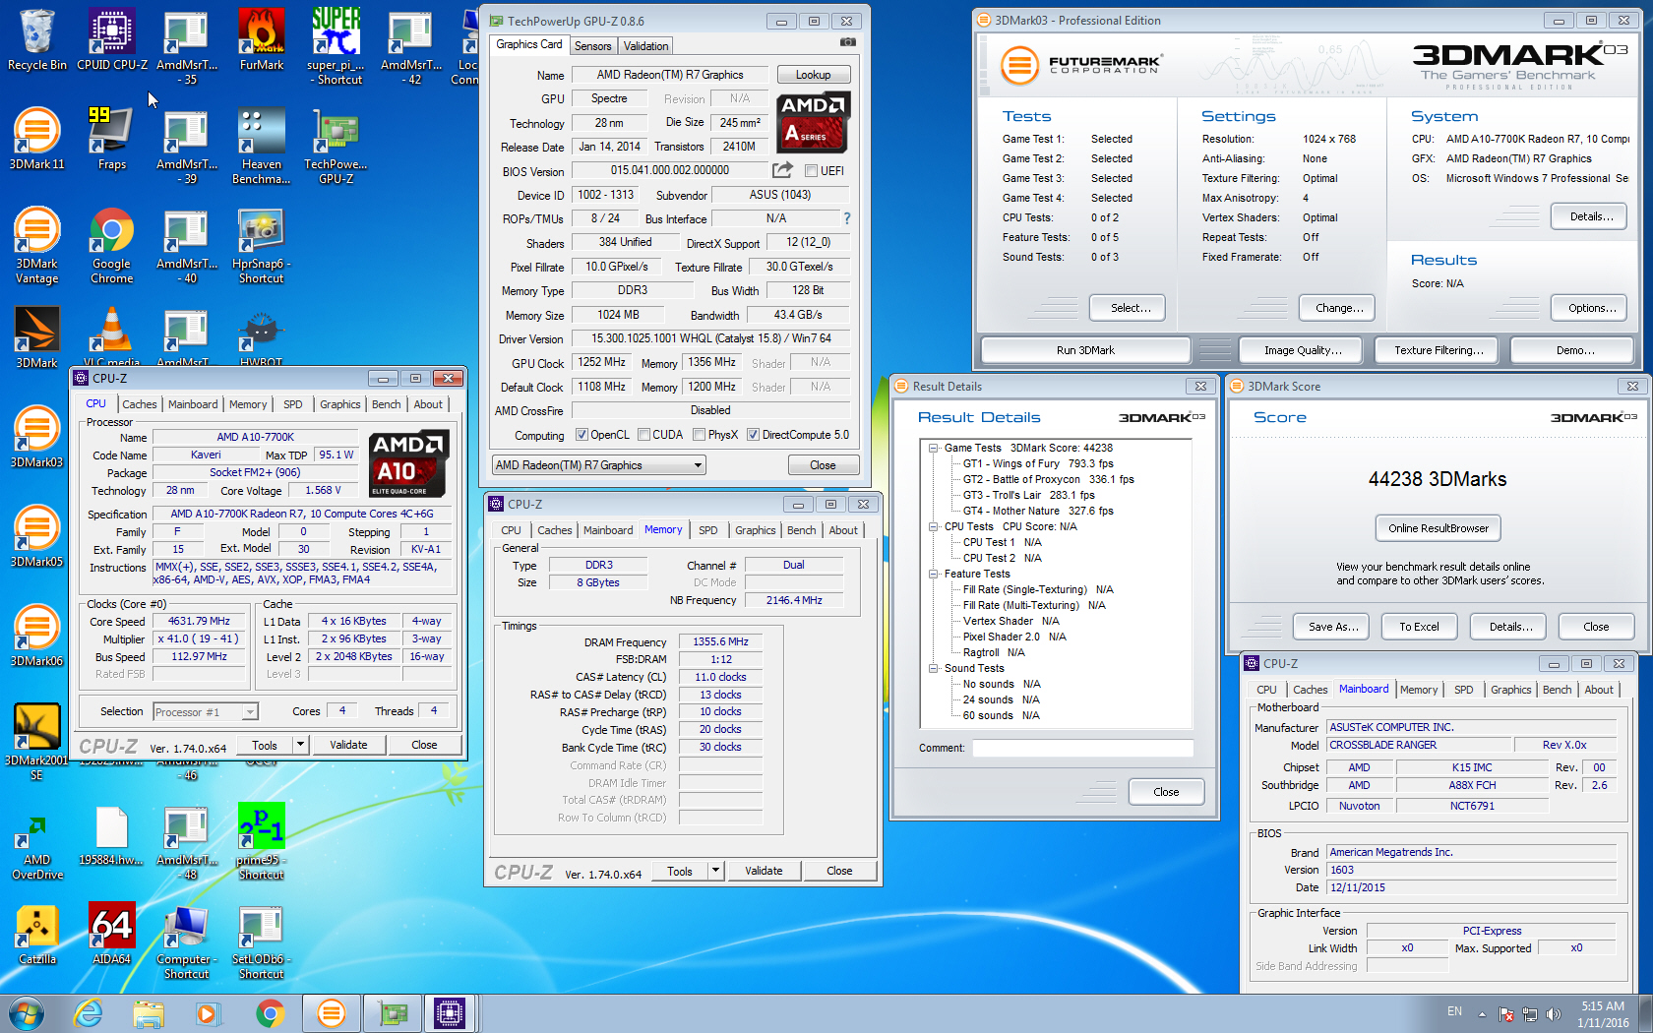The width and height of the screenshot is (1653, 1033).
Task: Click Online ResultBrowser button
Action: point(1439,528)
